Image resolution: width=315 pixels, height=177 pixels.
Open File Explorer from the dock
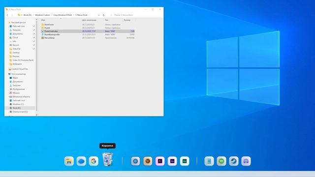pos(69,161)
